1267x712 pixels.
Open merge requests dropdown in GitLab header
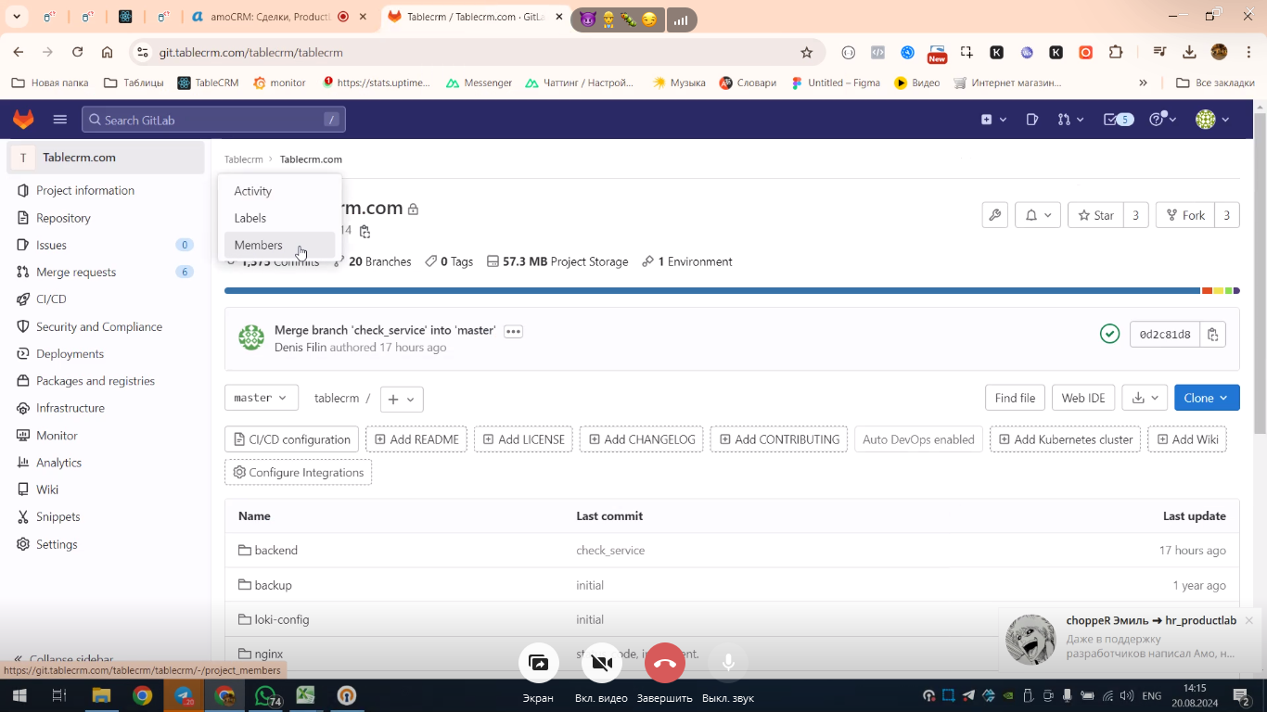click(x=1069, y=120)
